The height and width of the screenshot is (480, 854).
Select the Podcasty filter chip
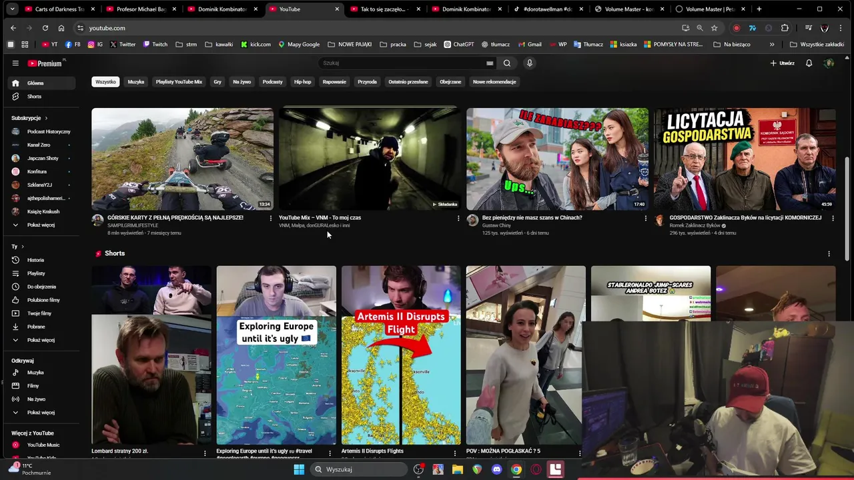coord(272,82)
